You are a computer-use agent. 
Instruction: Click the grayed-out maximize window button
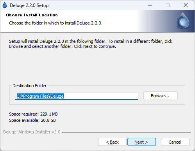coord(168,5)
